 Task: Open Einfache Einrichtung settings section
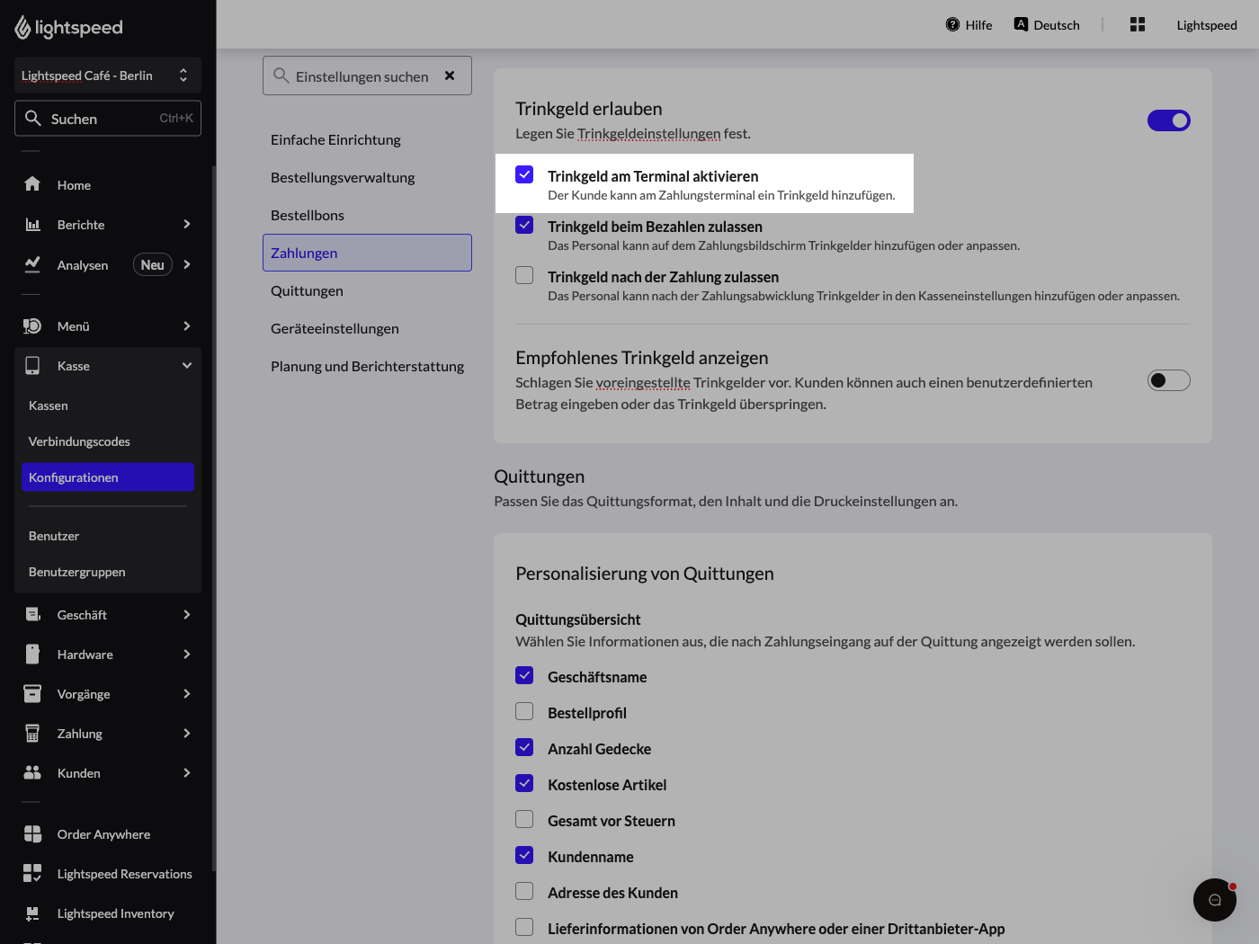click(x=367, y=139)
